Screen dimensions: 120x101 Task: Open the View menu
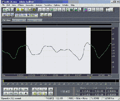point(14,5)
